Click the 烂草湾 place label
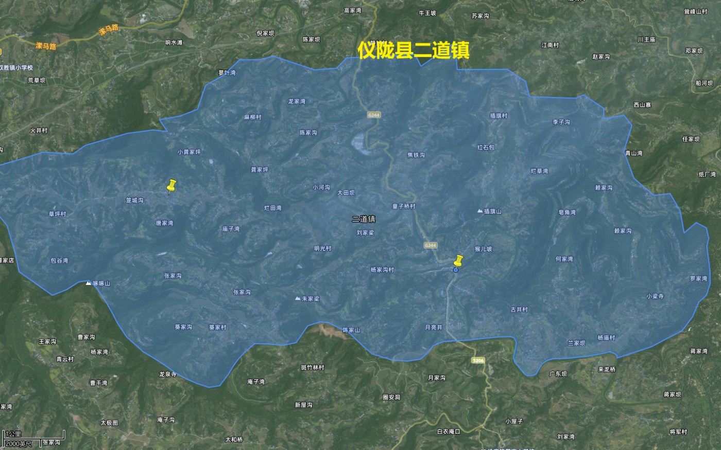This screenshot has width=721, height=450. [x=540, y=171]
